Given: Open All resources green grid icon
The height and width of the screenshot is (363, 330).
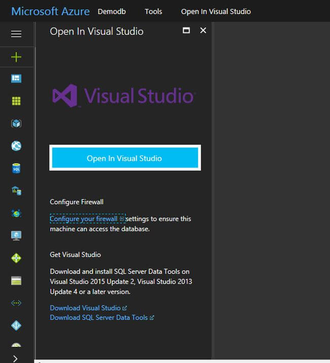Looking at the screenshot, I should point(16,101).
